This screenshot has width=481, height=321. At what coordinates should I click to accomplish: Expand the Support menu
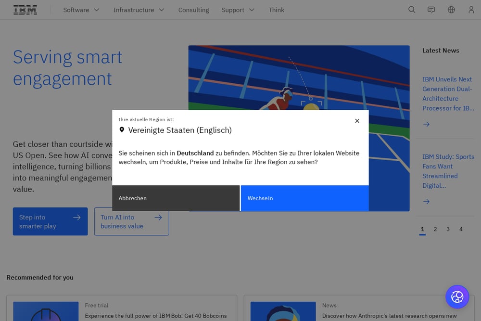[x=238, y=10]
